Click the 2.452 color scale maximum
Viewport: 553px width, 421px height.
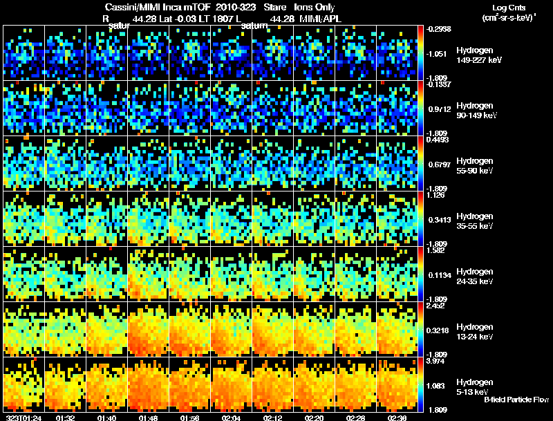[x=435, y=306]
